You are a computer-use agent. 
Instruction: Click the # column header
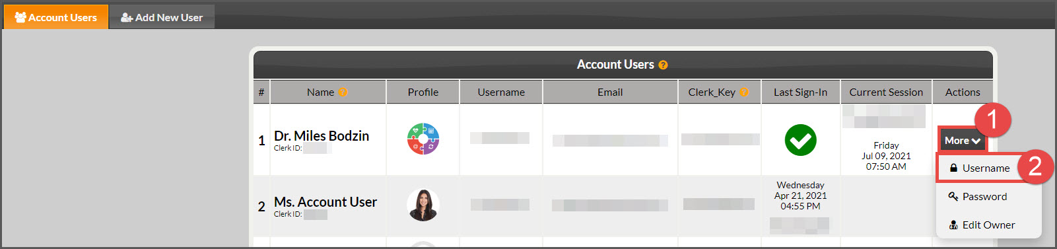[x=261, y=92]
